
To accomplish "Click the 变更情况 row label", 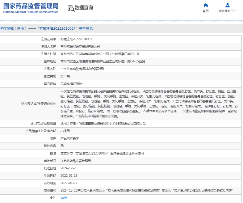I will [x=50, y=191].
